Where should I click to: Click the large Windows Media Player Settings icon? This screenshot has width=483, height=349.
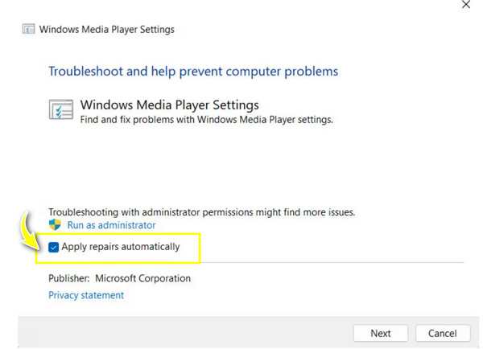click(61, 110)
